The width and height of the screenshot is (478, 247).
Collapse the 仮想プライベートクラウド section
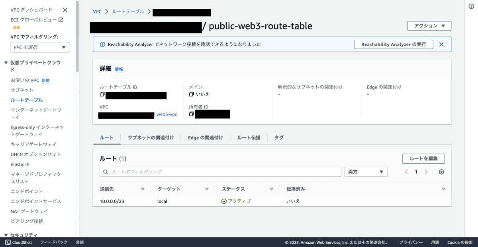point(6,63)
